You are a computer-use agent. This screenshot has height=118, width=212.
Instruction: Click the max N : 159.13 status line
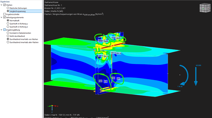(62, 115)
